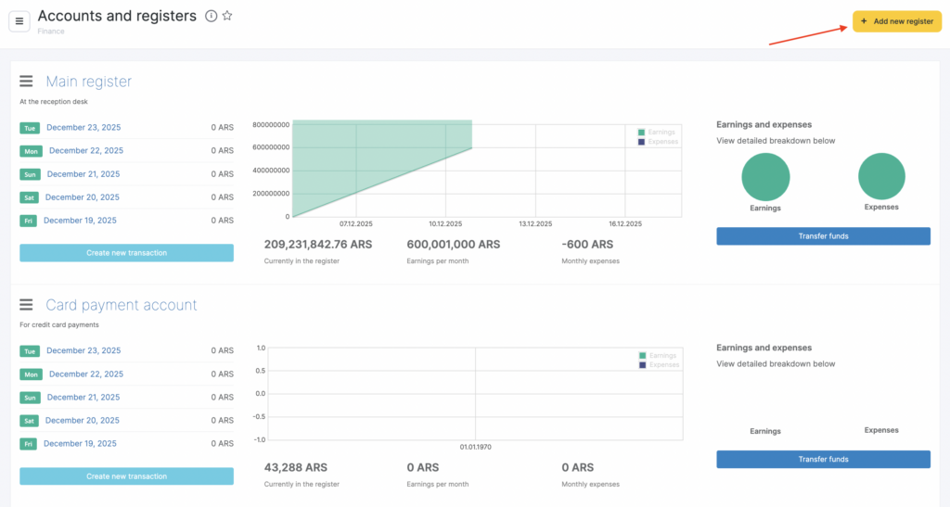950x507 pixels.
Task: Click the green Earnings circle in Main register
Action: tap(765, 177)
